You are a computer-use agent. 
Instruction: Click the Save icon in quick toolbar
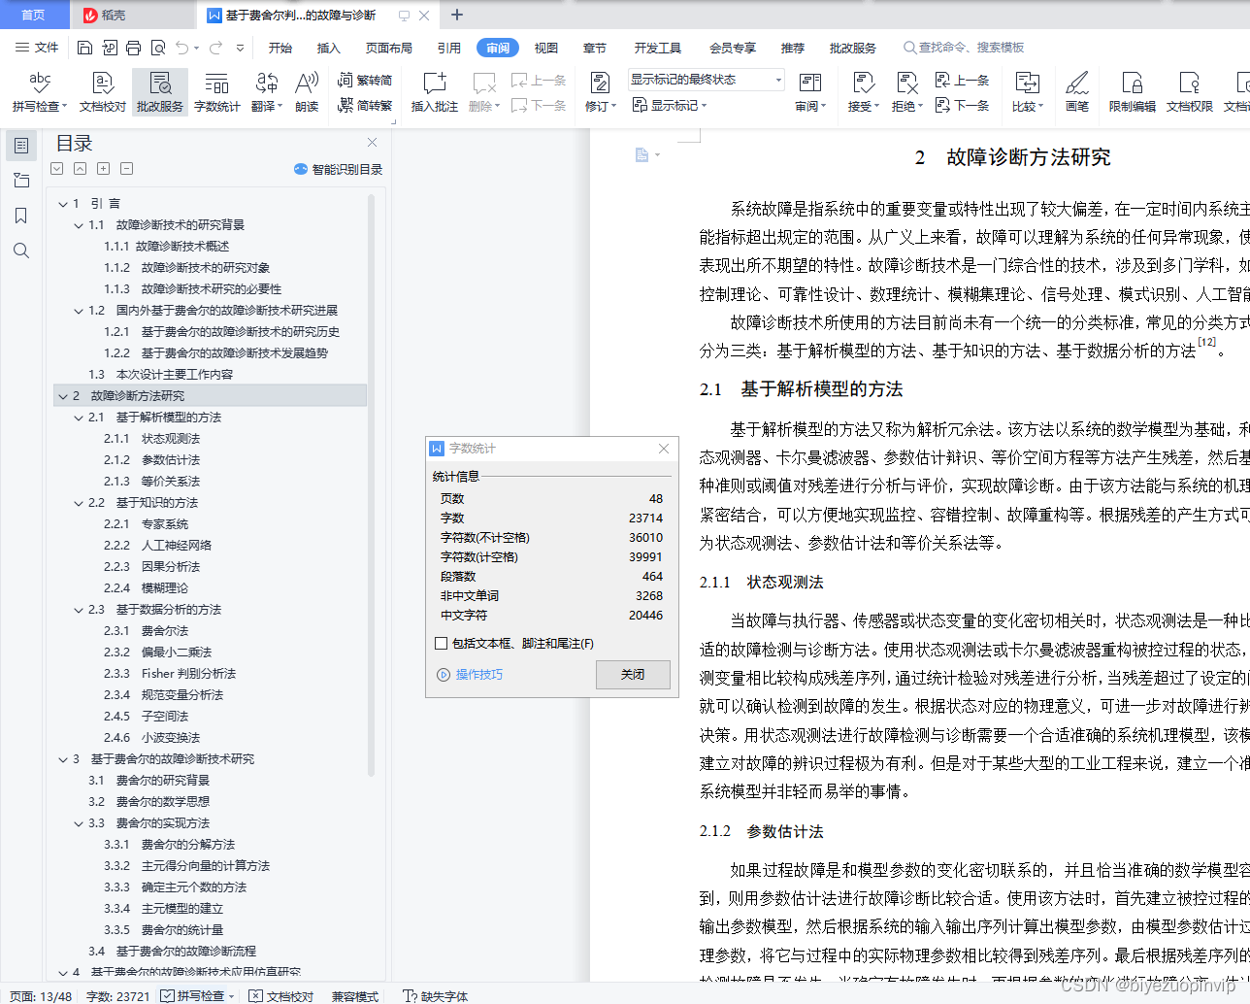[84, 48]
